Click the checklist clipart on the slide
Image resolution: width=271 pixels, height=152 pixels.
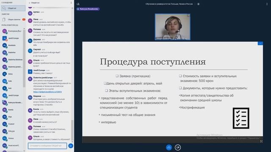click(241, 118)
